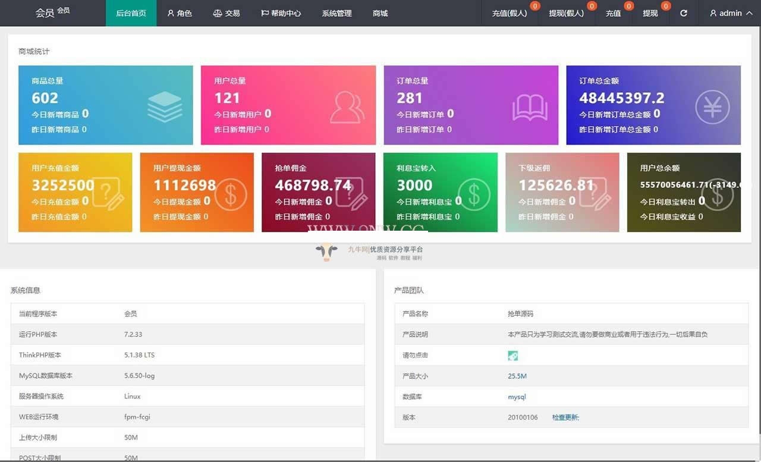Select the 后台首页 tab

pos(131,13)
